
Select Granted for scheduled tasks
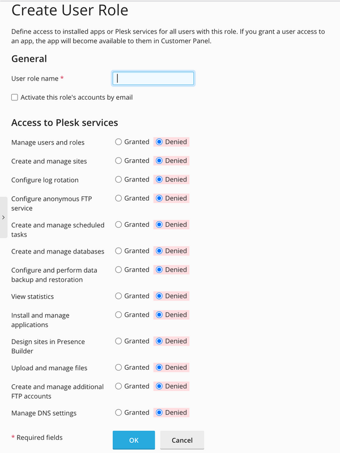pos(118,225)
